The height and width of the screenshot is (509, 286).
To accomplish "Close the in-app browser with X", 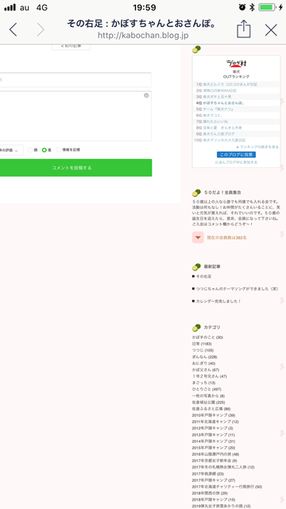I will pyautogui.click(x=271, y=30).
